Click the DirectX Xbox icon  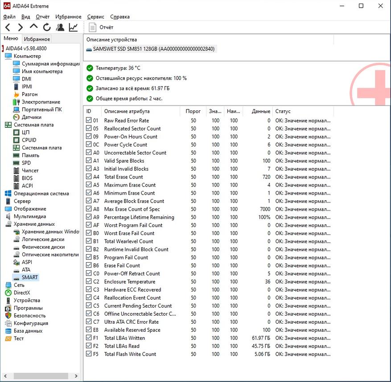click(8, 293)
